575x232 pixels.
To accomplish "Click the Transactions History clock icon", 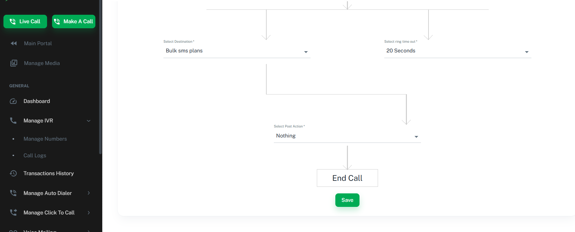I will (13, 173).
